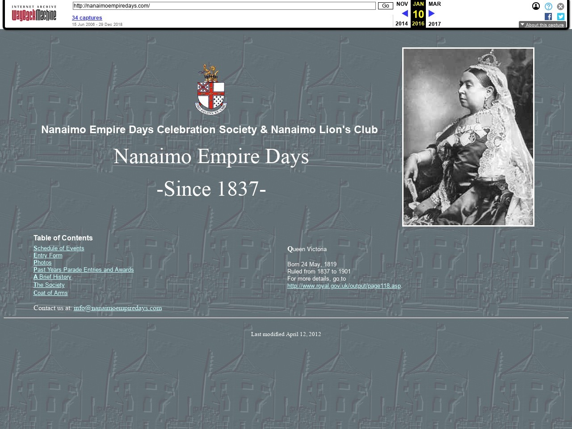Select year 2014 in timeline
The width and height of the screenshot is (572, 429).
click(x=401, y=24)
